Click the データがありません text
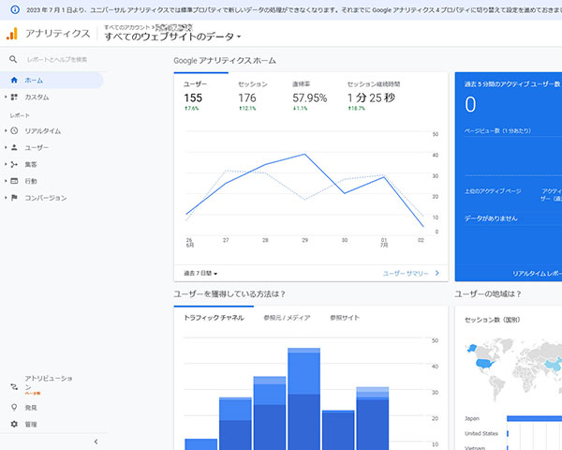 491,218
